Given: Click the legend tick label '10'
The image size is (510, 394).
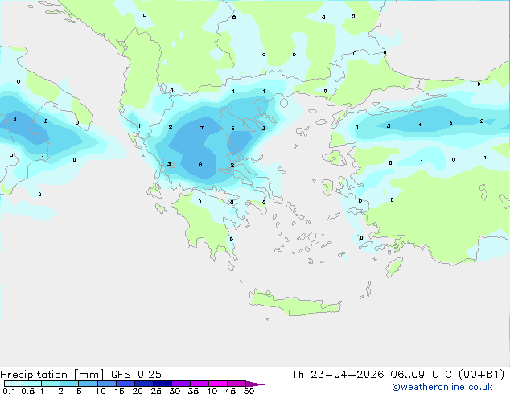Looking at the screenshot, I should click(x=101, y=391).
